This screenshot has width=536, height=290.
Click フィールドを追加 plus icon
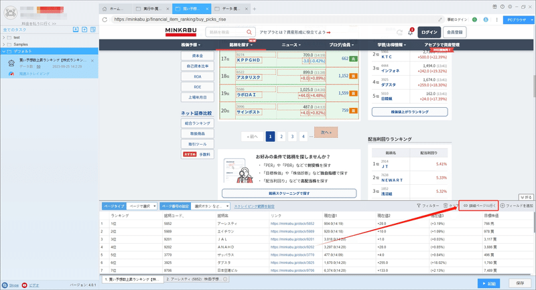pos(503,206)
